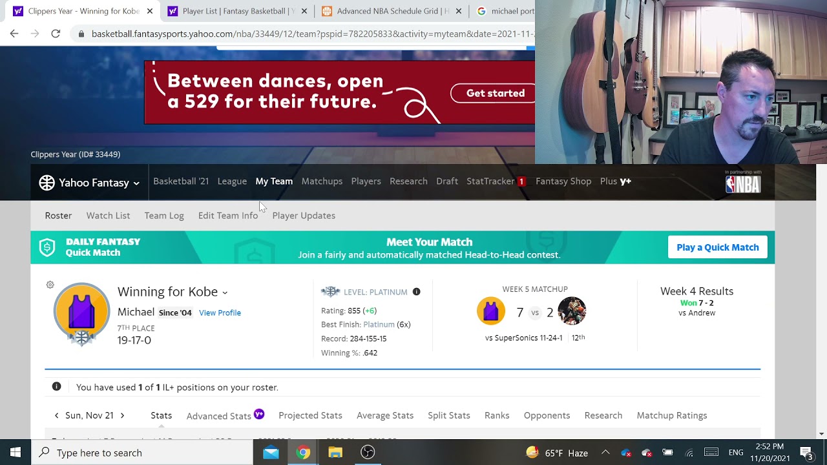Click SuperSonics opponent avatar in matchup
Screen dimensions: 827x465
click(x=572, y=311)
